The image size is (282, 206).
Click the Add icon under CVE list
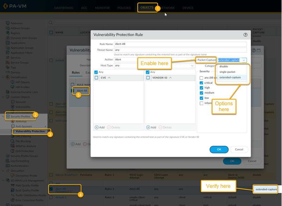97,127
